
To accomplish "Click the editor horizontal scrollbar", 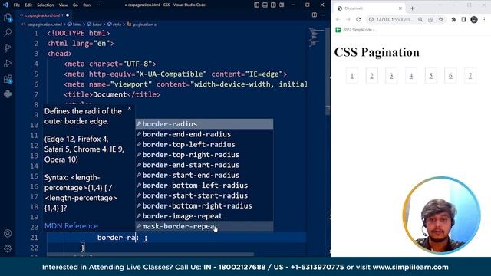I will [150, 255].
